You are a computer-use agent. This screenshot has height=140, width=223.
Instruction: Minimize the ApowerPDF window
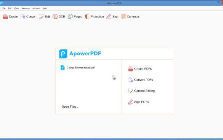214,3
